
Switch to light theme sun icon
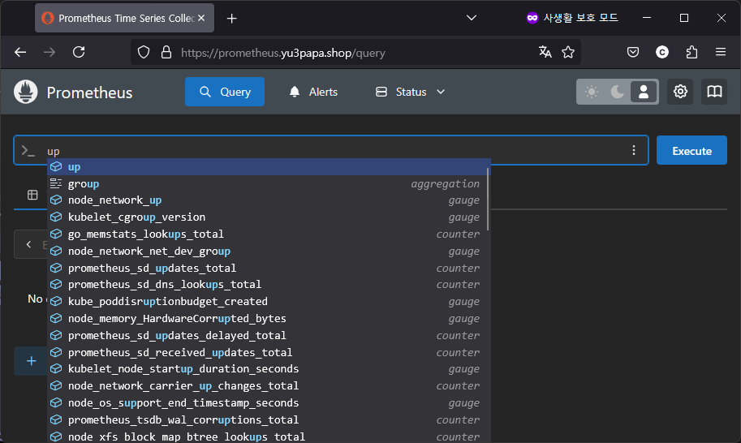(x=591, y=92)
